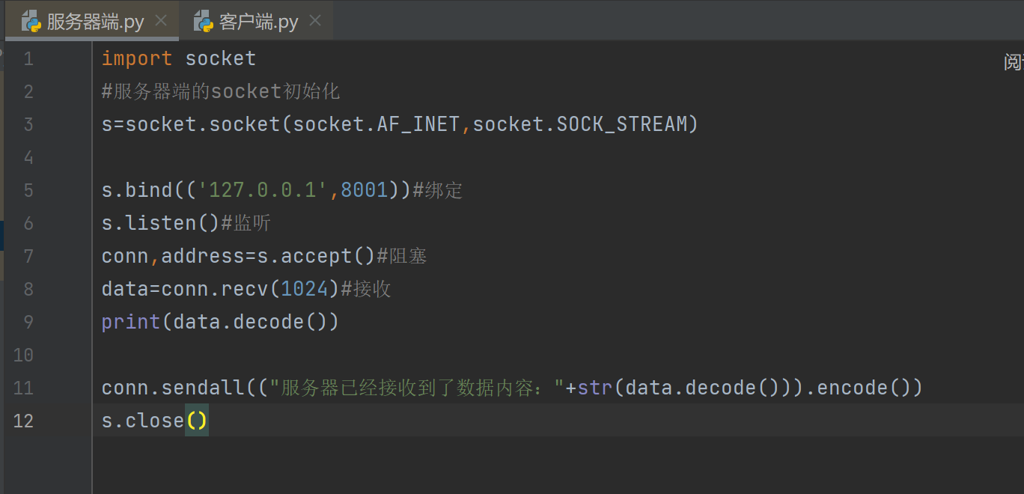Click the reader mode label at top right
This screenshot has height=494, width=1024.
1014,63
